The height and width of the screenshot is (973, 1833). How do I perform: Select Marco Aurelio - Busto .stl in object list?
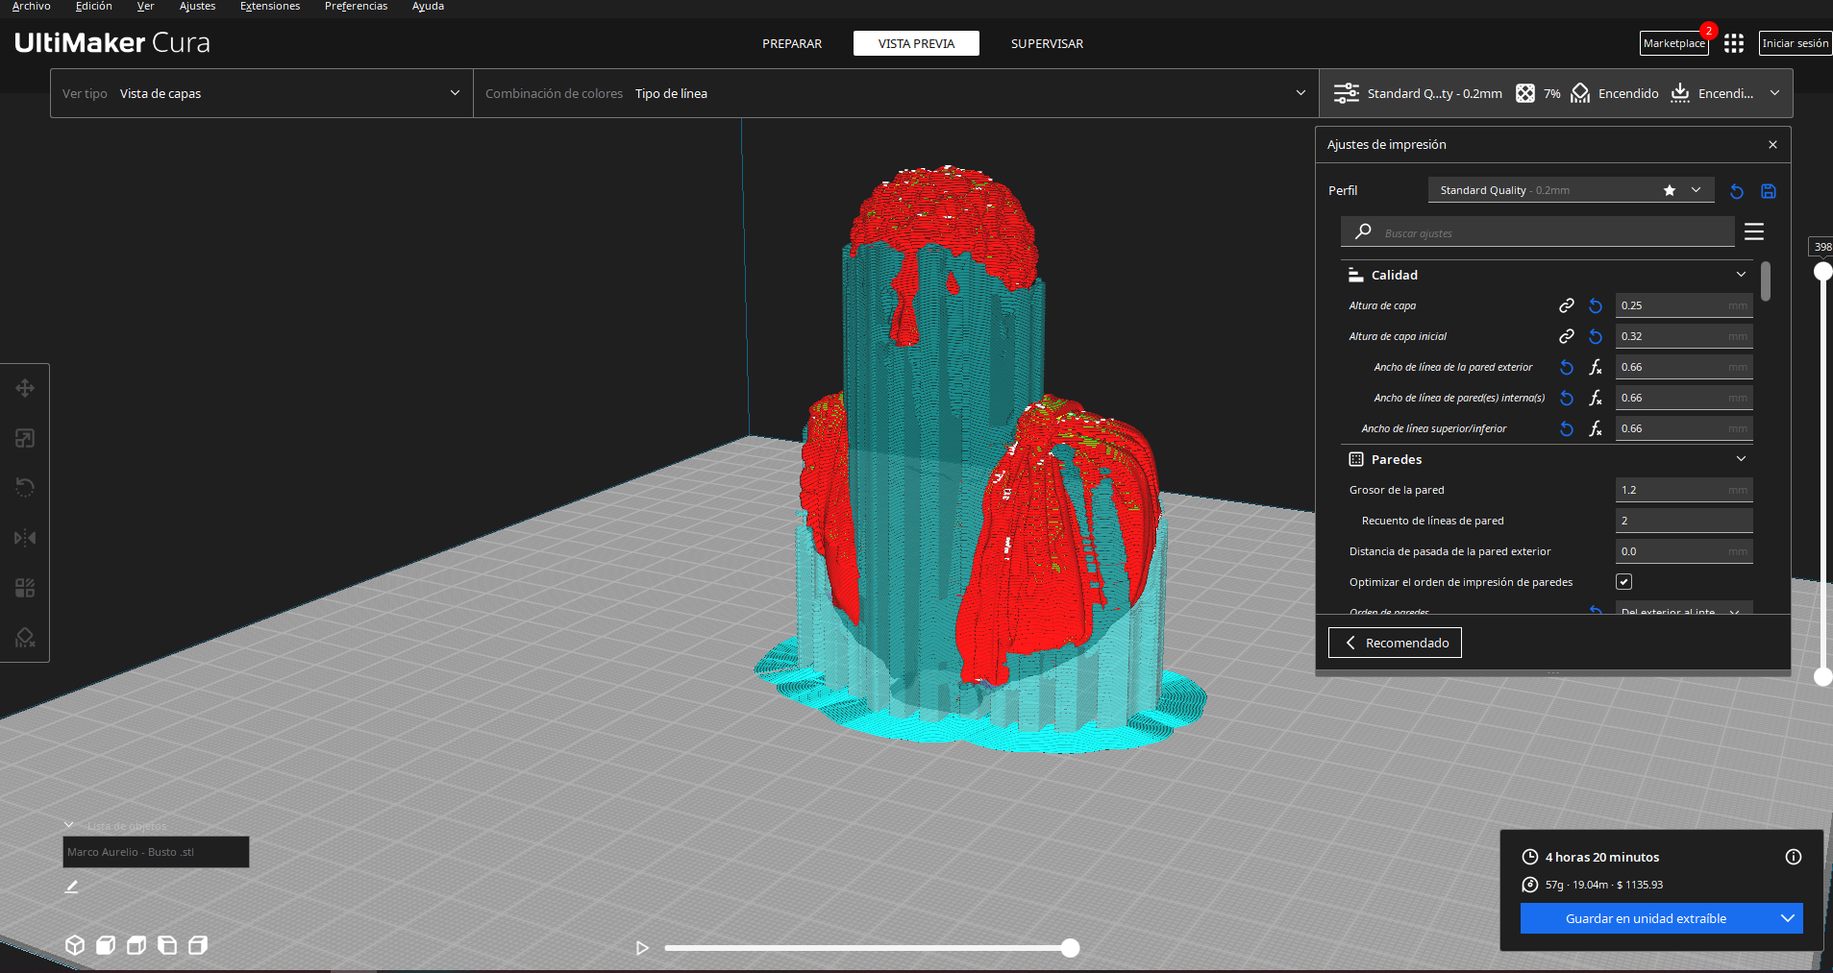click(x=156, y=852)
